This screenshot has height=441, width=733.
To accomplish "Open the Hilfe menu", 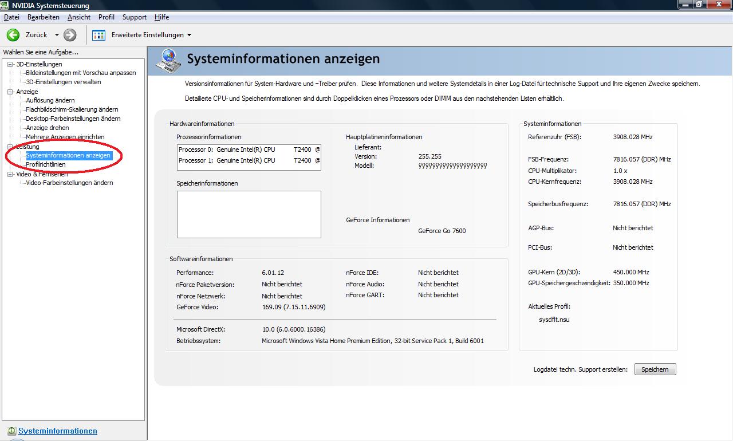I will click(161, 17).
